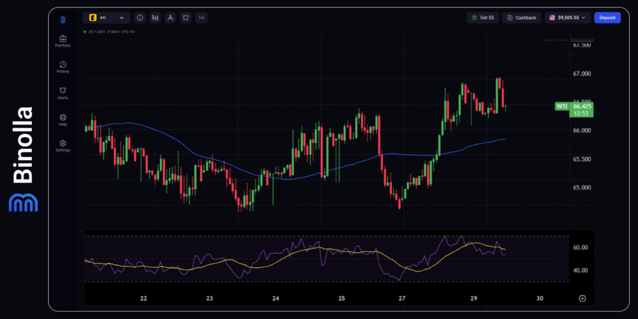The image size is (638, 319).
Task: Click the asset info icon
Action: coord(139,18)
